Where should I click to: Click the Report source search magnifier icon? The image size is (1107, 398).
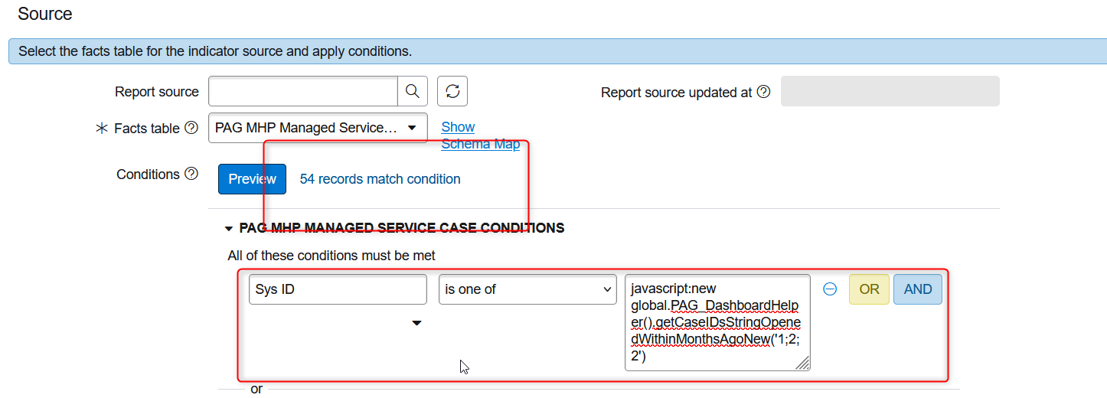412,92
